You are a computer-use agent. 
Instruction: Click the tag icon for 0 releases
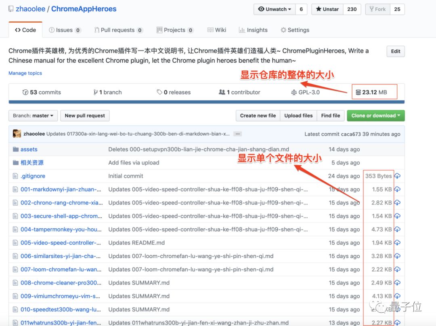tap(159, 92)
